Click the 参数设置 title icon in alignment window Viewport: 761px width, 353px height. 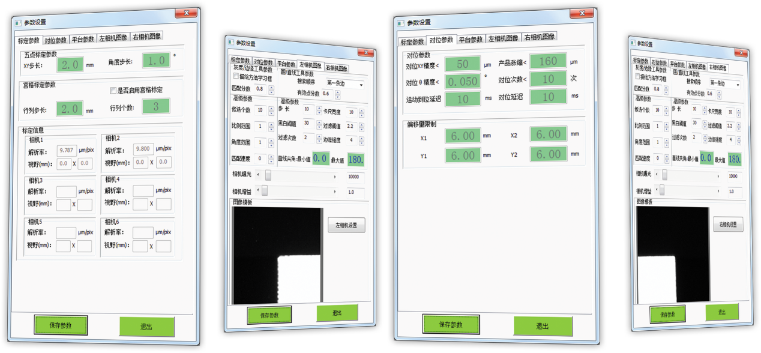click(x=400, y=23)
